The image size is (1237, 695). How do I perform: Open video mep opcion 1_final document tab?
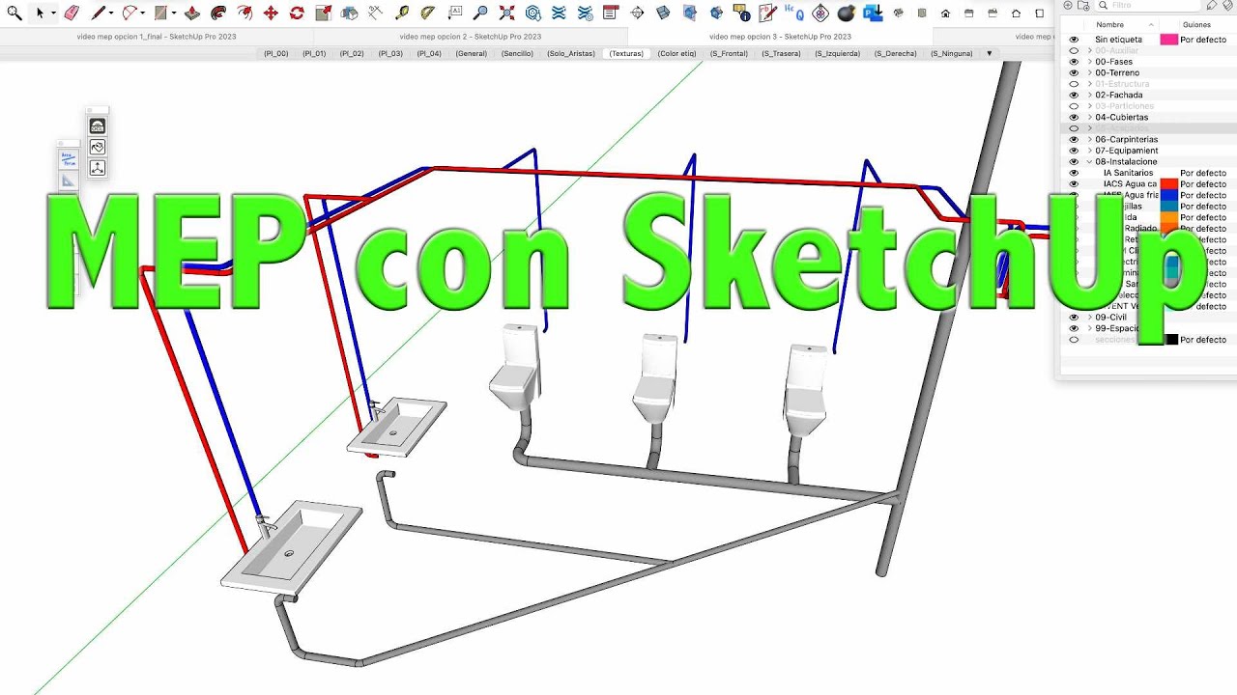(x=157, y=37)
